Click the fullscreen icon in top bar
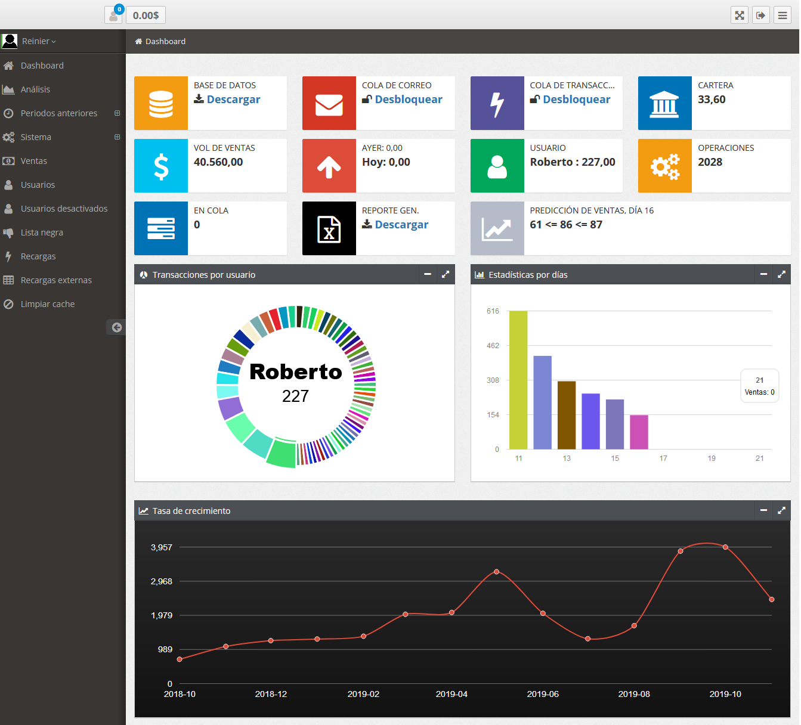Viewport: 801px width, 725px height. (740, 16)
